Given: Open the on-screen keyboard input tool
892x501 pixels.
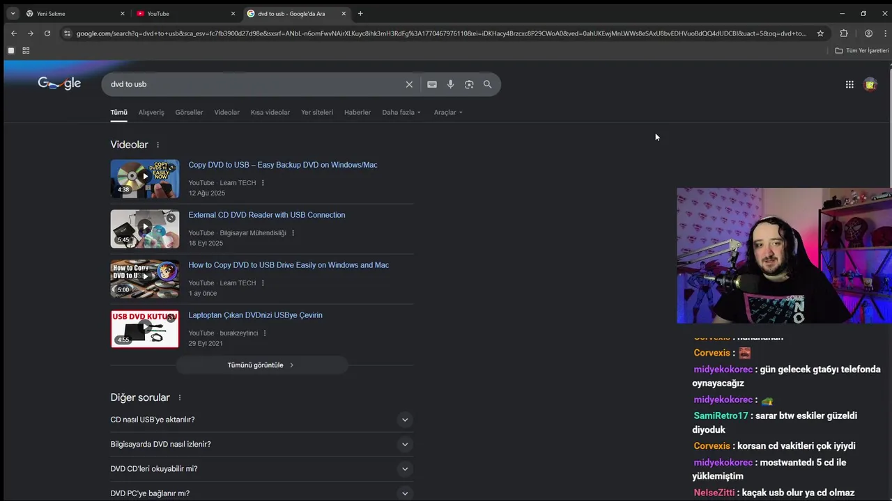Looking at the screenshot, I should [432, 84].
